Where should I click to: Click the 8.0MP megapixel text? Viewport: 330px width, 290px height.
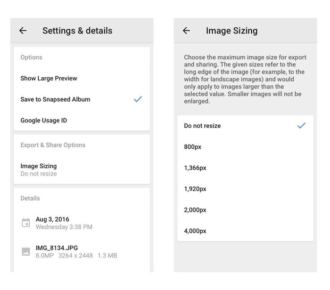[x=45, y=256]
